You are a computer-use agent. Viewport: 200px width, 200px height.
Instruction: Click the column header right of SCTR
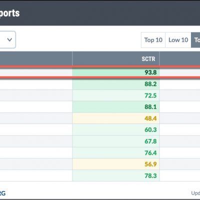[x=179, y=58]
